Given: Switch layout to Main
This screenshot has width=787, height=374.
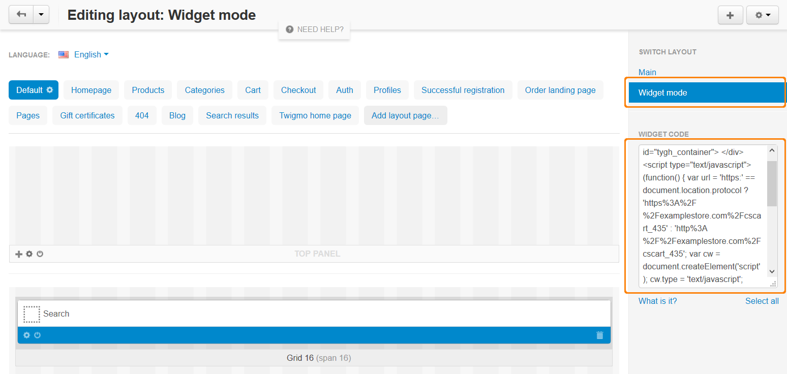Looking at the screenshot, I should [647, 72].
